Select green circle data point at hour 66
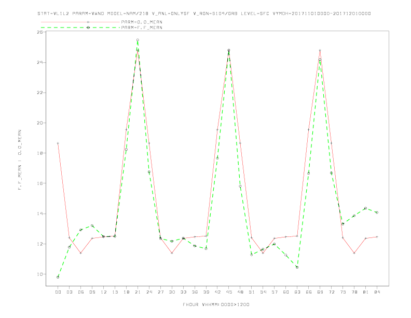 309,173
